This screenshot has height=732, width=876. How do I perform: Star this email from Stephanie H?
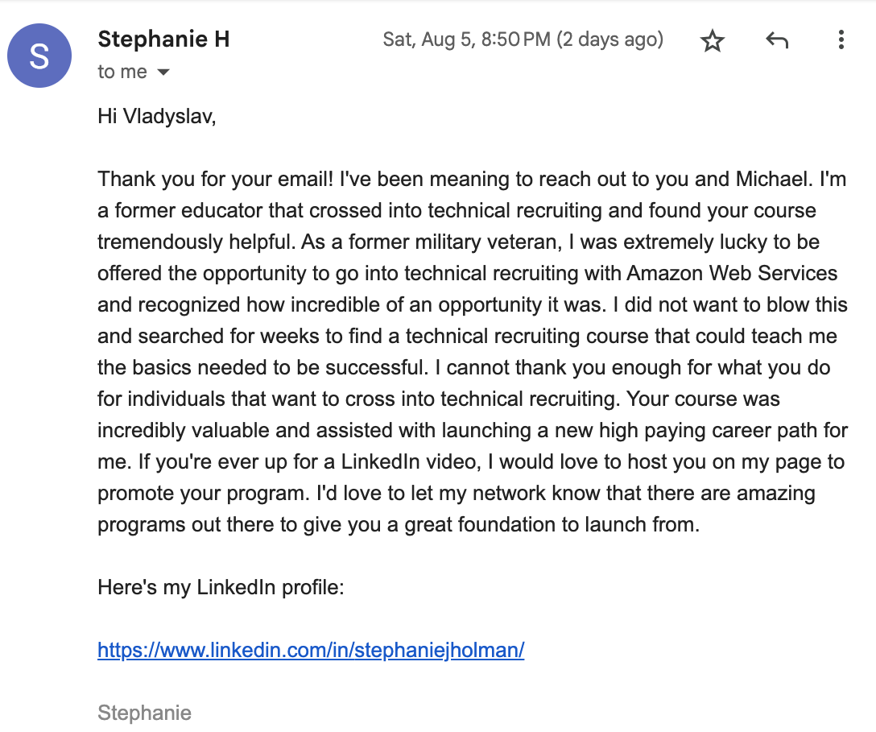pyautogui.click(x=713, y=41)
